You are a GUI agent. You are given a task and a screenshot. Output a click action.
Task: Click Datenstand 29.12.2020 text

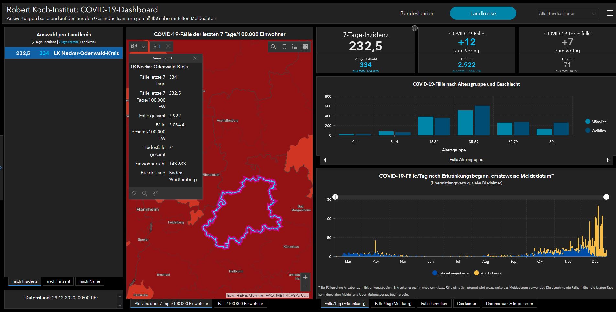tap(62, 298)
